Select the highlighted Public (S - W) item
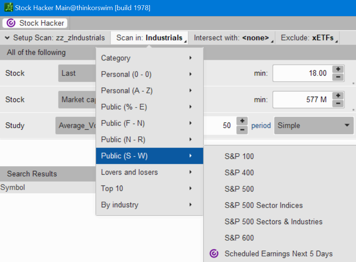The height and width of the screenshot is (262, 356). 149,156
